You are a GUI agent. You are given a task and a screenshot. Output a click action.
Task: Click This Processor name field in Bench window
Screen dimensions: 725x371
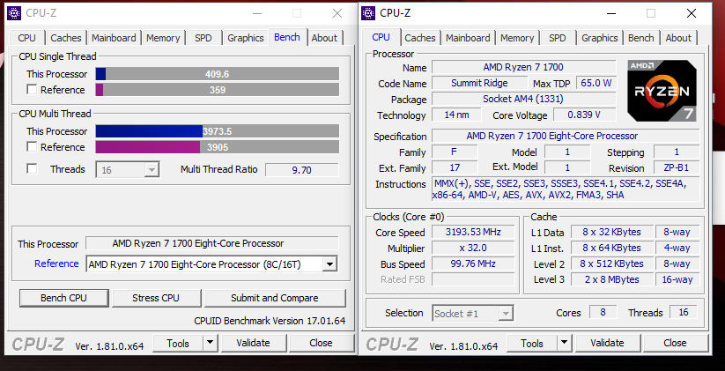(x=212, y=243)
